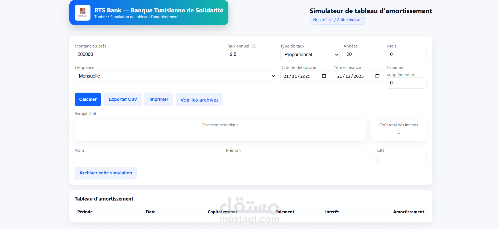499x229 pixels.
Task: Expand the Type de taux dropdown
Action: [310, 55]
